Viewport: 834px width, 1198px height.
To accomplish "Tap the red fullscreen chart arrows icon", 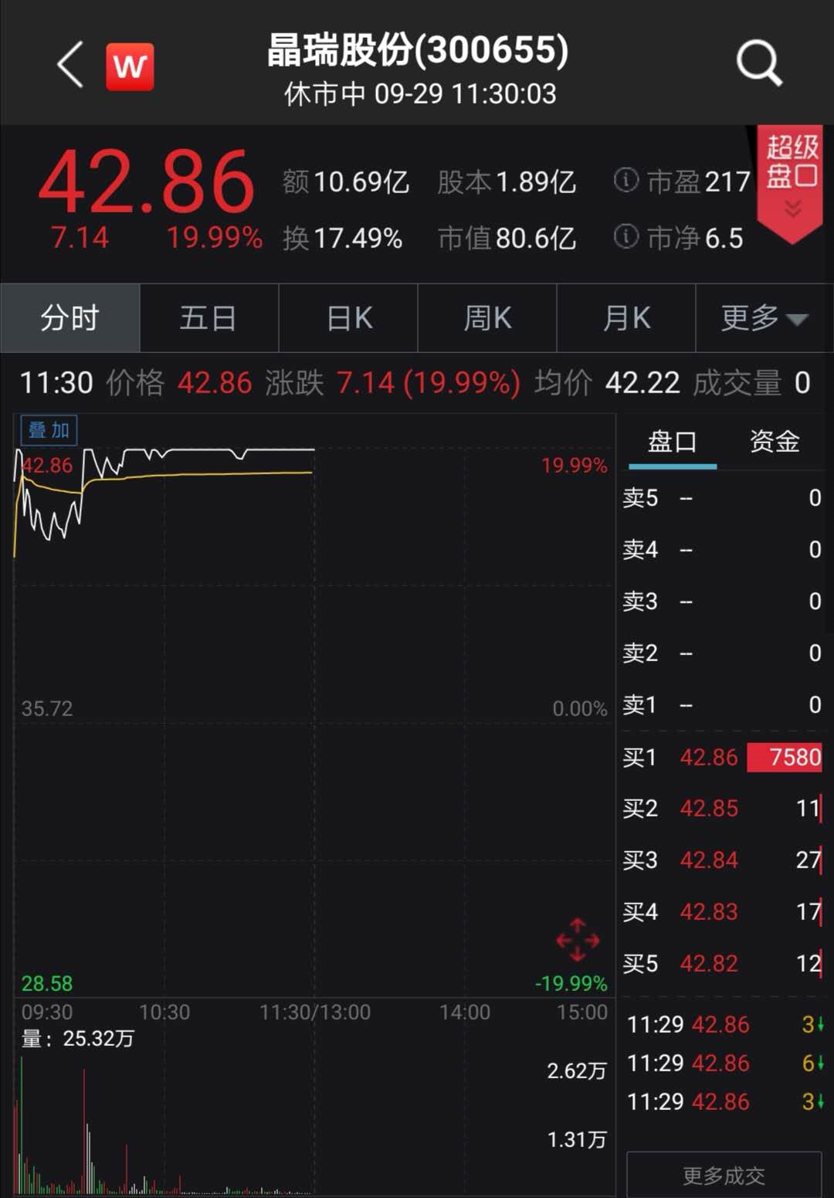I will (578, 940).
